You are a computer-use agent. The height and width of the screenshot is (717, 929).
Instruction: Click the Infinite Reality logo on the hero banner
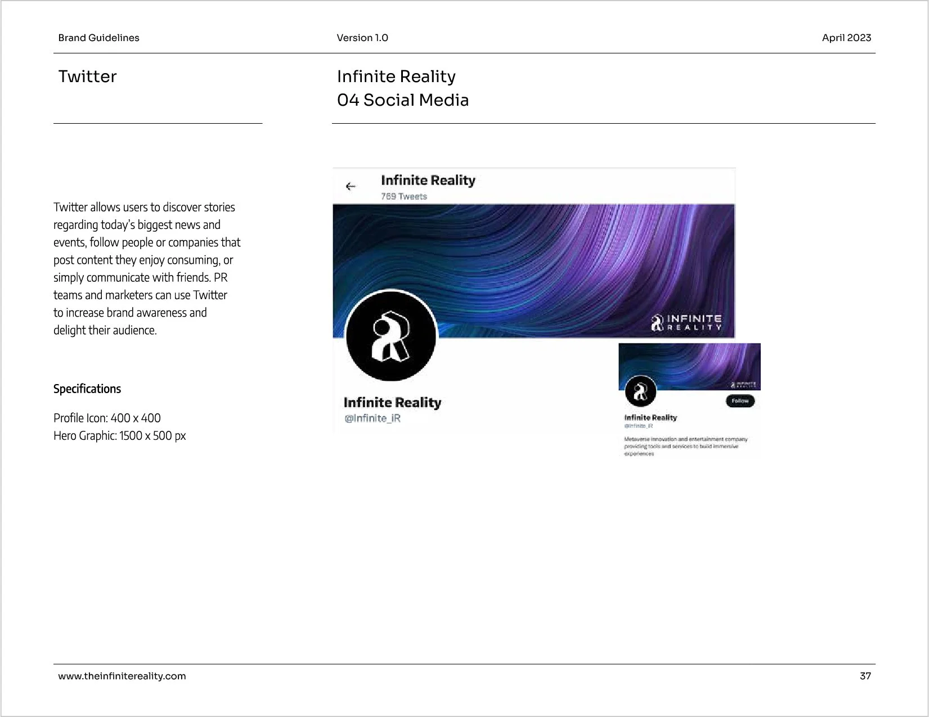tap(686, 322)
